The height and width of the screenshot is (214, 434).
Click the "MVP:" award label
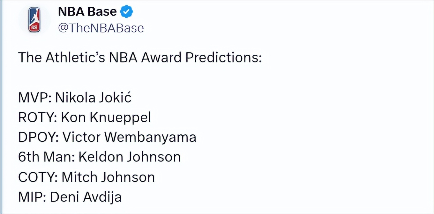(x=35, y=98)
